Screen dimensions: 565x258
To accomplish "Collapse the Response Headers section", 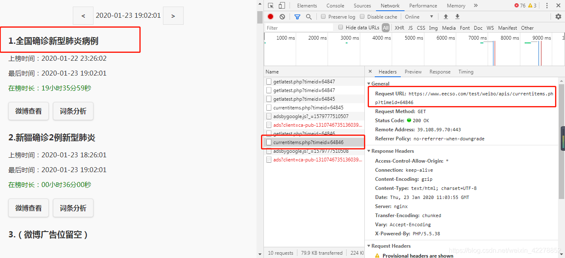I will 369,151.
